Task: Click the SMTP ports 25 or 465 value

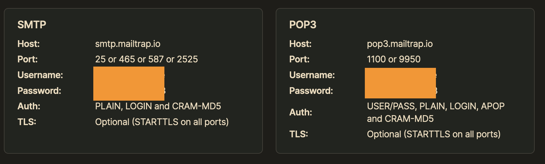Action: [x=146, y=59]
